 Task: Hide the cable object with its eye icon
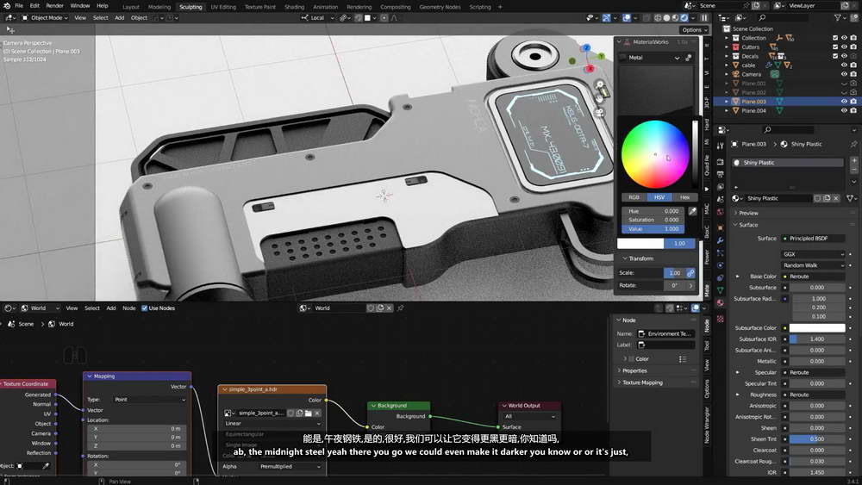coord(844,65)
